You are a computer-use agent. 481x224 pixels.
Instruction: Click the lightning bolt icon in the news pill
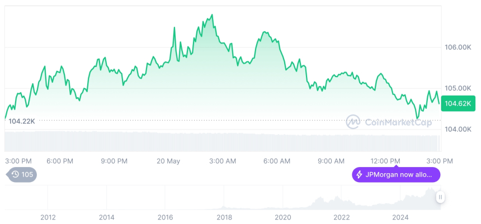coord(359,175)
